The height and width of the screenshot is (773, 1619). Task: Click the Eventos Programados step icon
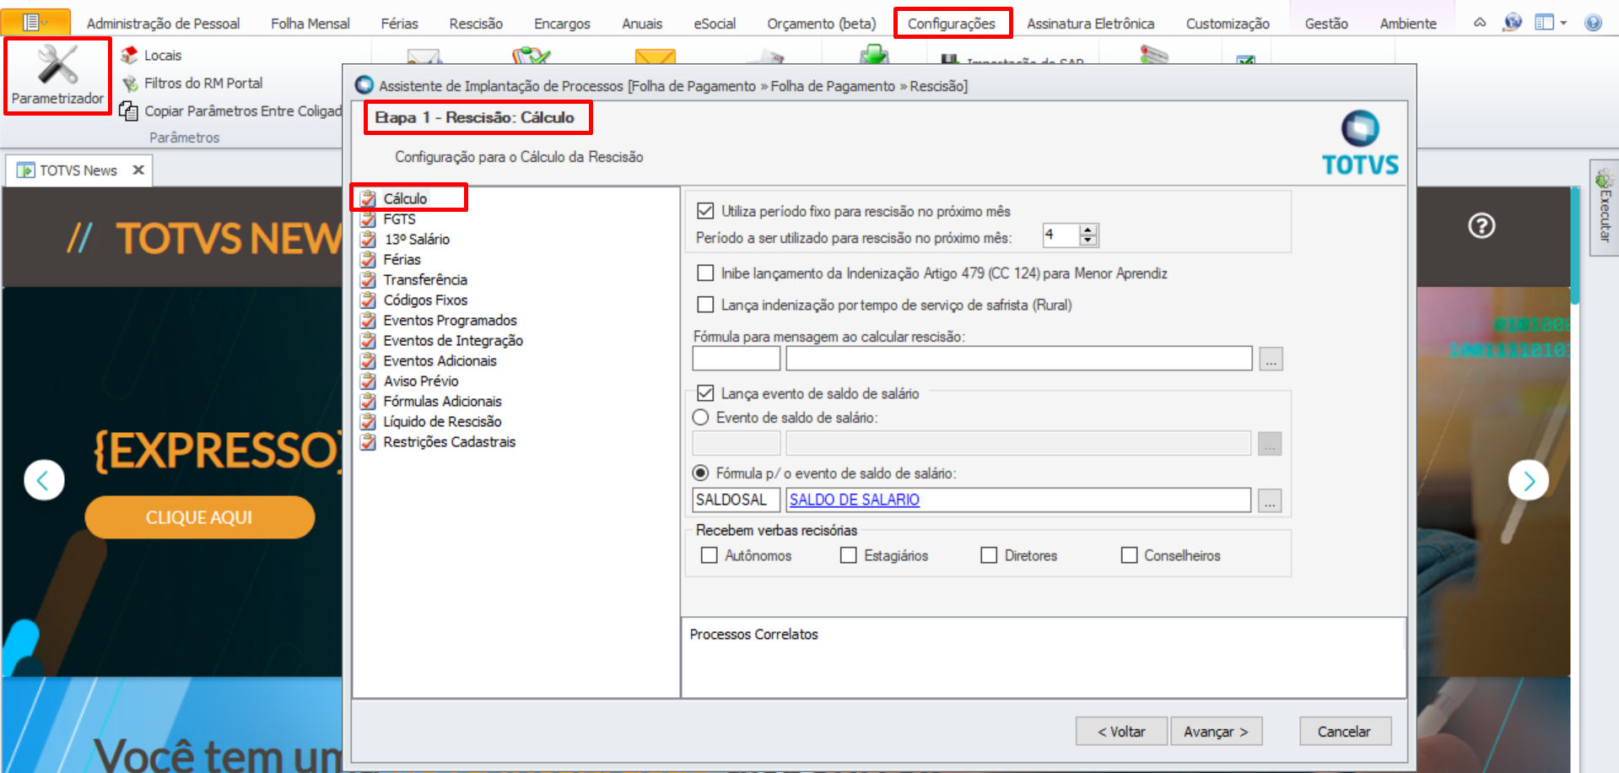click(368, 321)
